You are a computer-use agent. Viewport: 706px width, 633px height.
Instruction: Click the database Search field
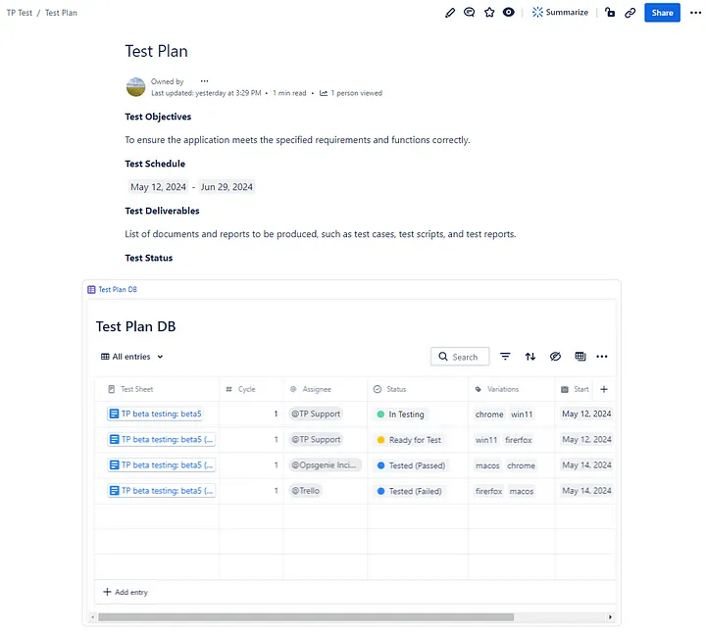(x=459, y=357)
